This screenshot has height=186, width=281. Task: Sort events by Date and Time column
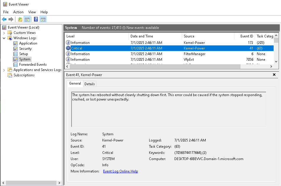pyautogui.click(x=155, y=36)
